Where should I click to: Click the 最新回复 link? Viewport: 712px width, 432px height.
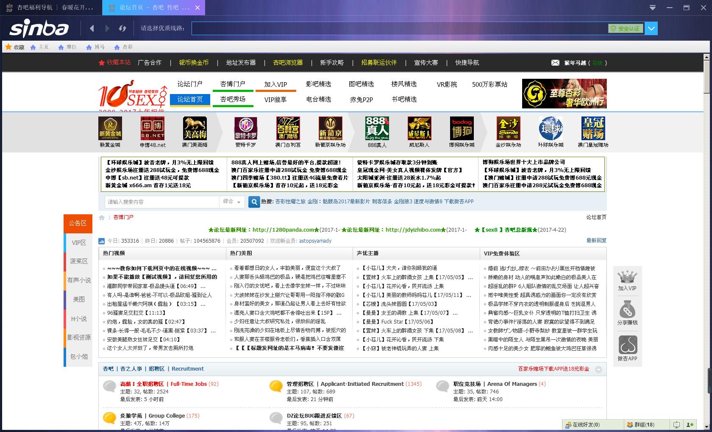point(597,240)
